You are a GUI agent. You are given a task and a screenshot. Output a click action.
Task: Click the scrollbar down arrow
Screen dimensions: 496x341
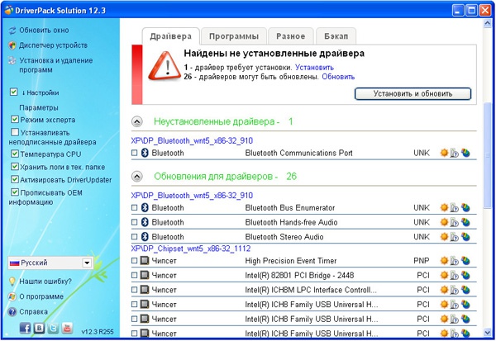click(488, 332)
